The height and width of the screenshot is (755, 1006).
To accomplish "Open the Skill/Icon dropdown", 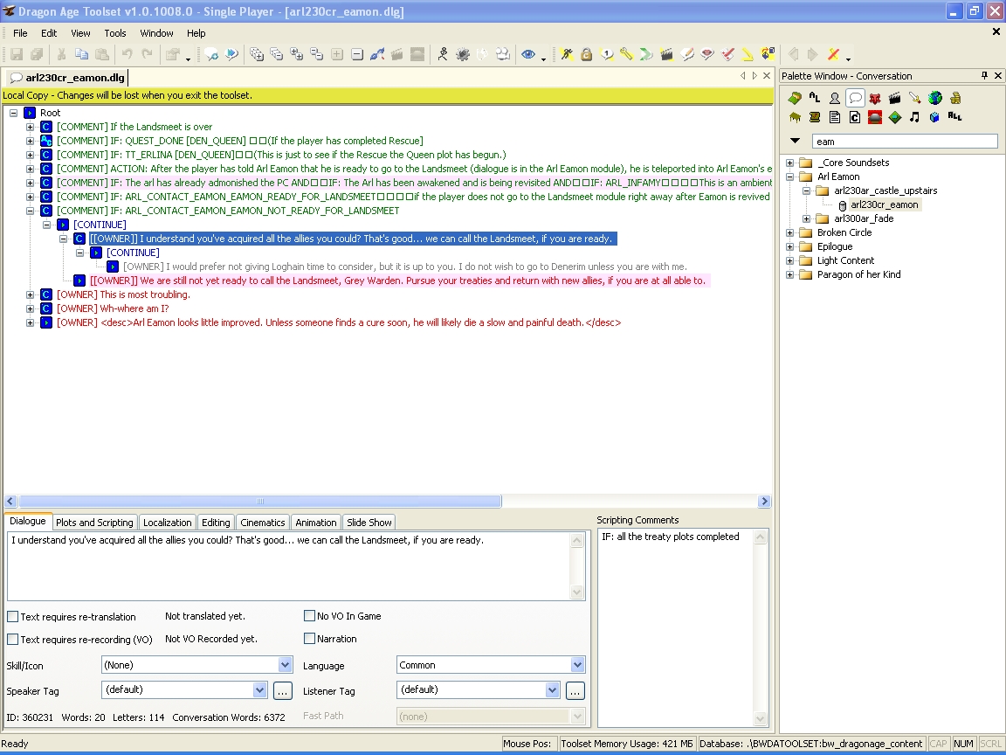I will pyautogui.click(x=285, y=665).
